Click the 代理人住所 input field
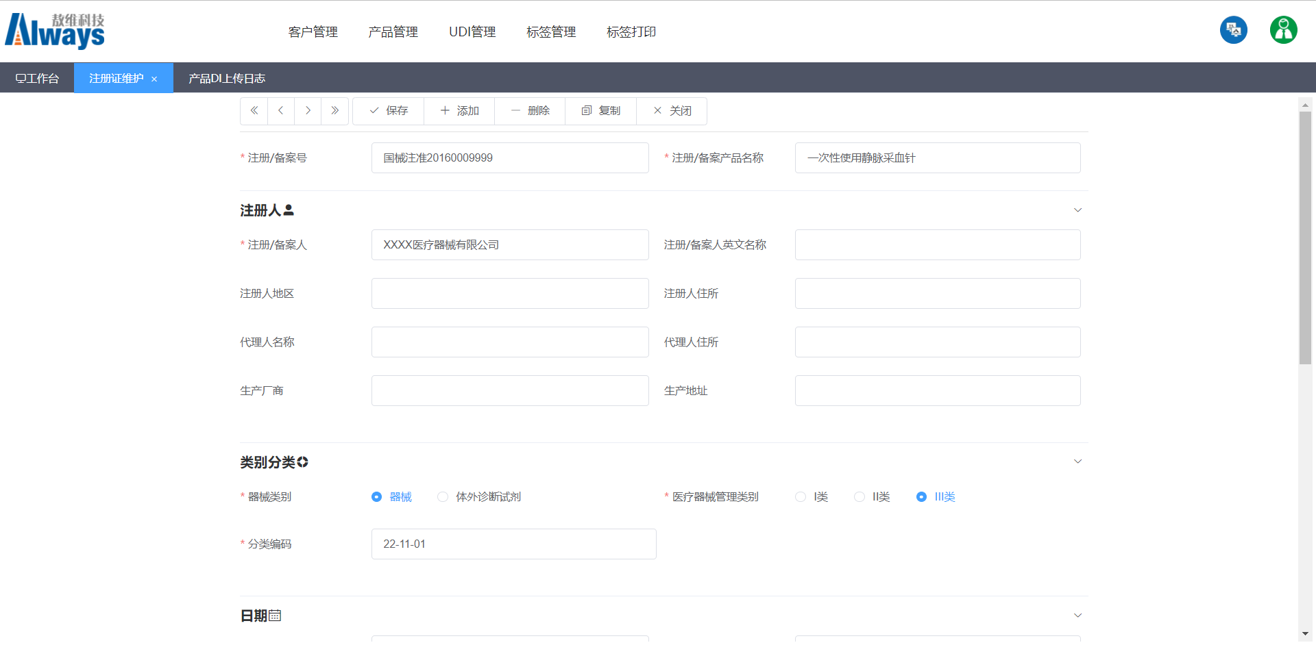The width and height of the screenshot is (1316, 645). pyautogui.click(x=938, y=342)
